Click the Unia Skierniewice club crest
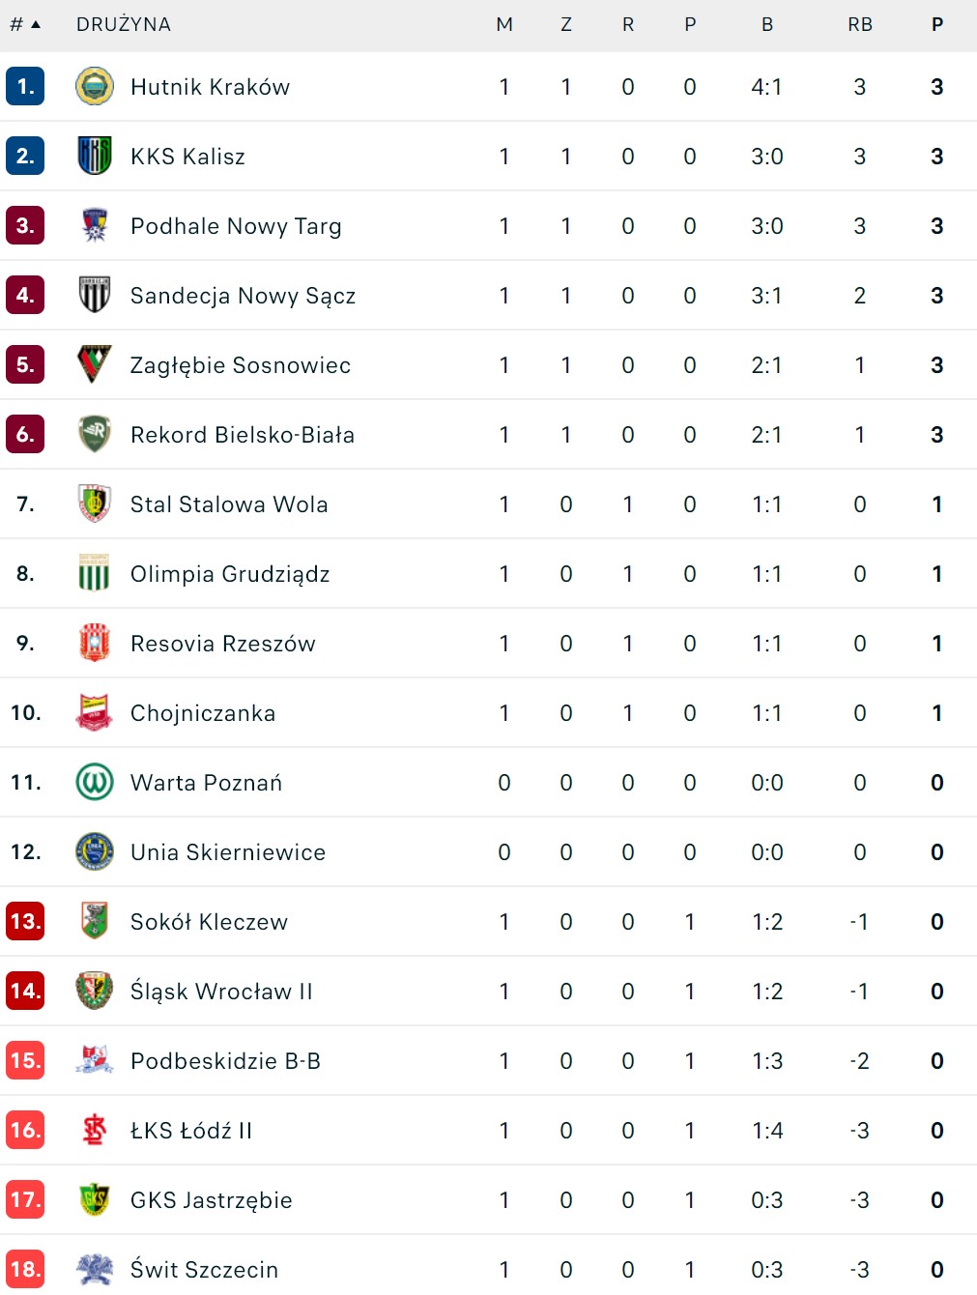Viewport: 977px width, 1295px height. point(94,852)
